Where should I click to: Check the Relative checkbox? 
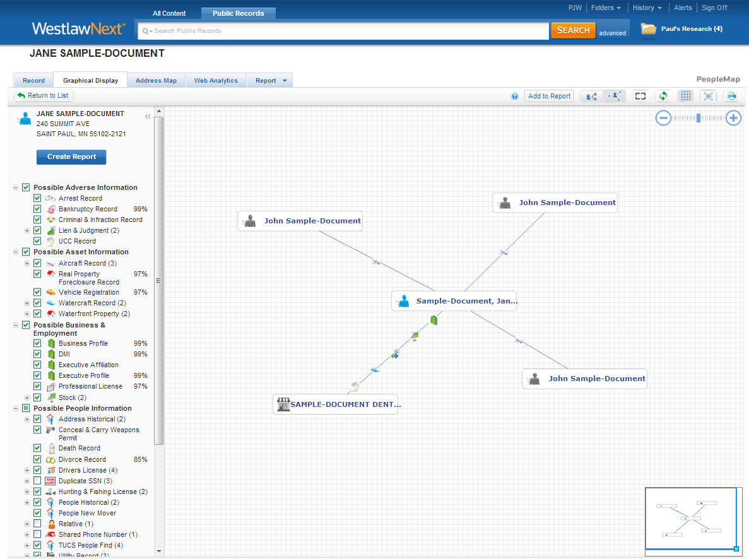(37, 524)
